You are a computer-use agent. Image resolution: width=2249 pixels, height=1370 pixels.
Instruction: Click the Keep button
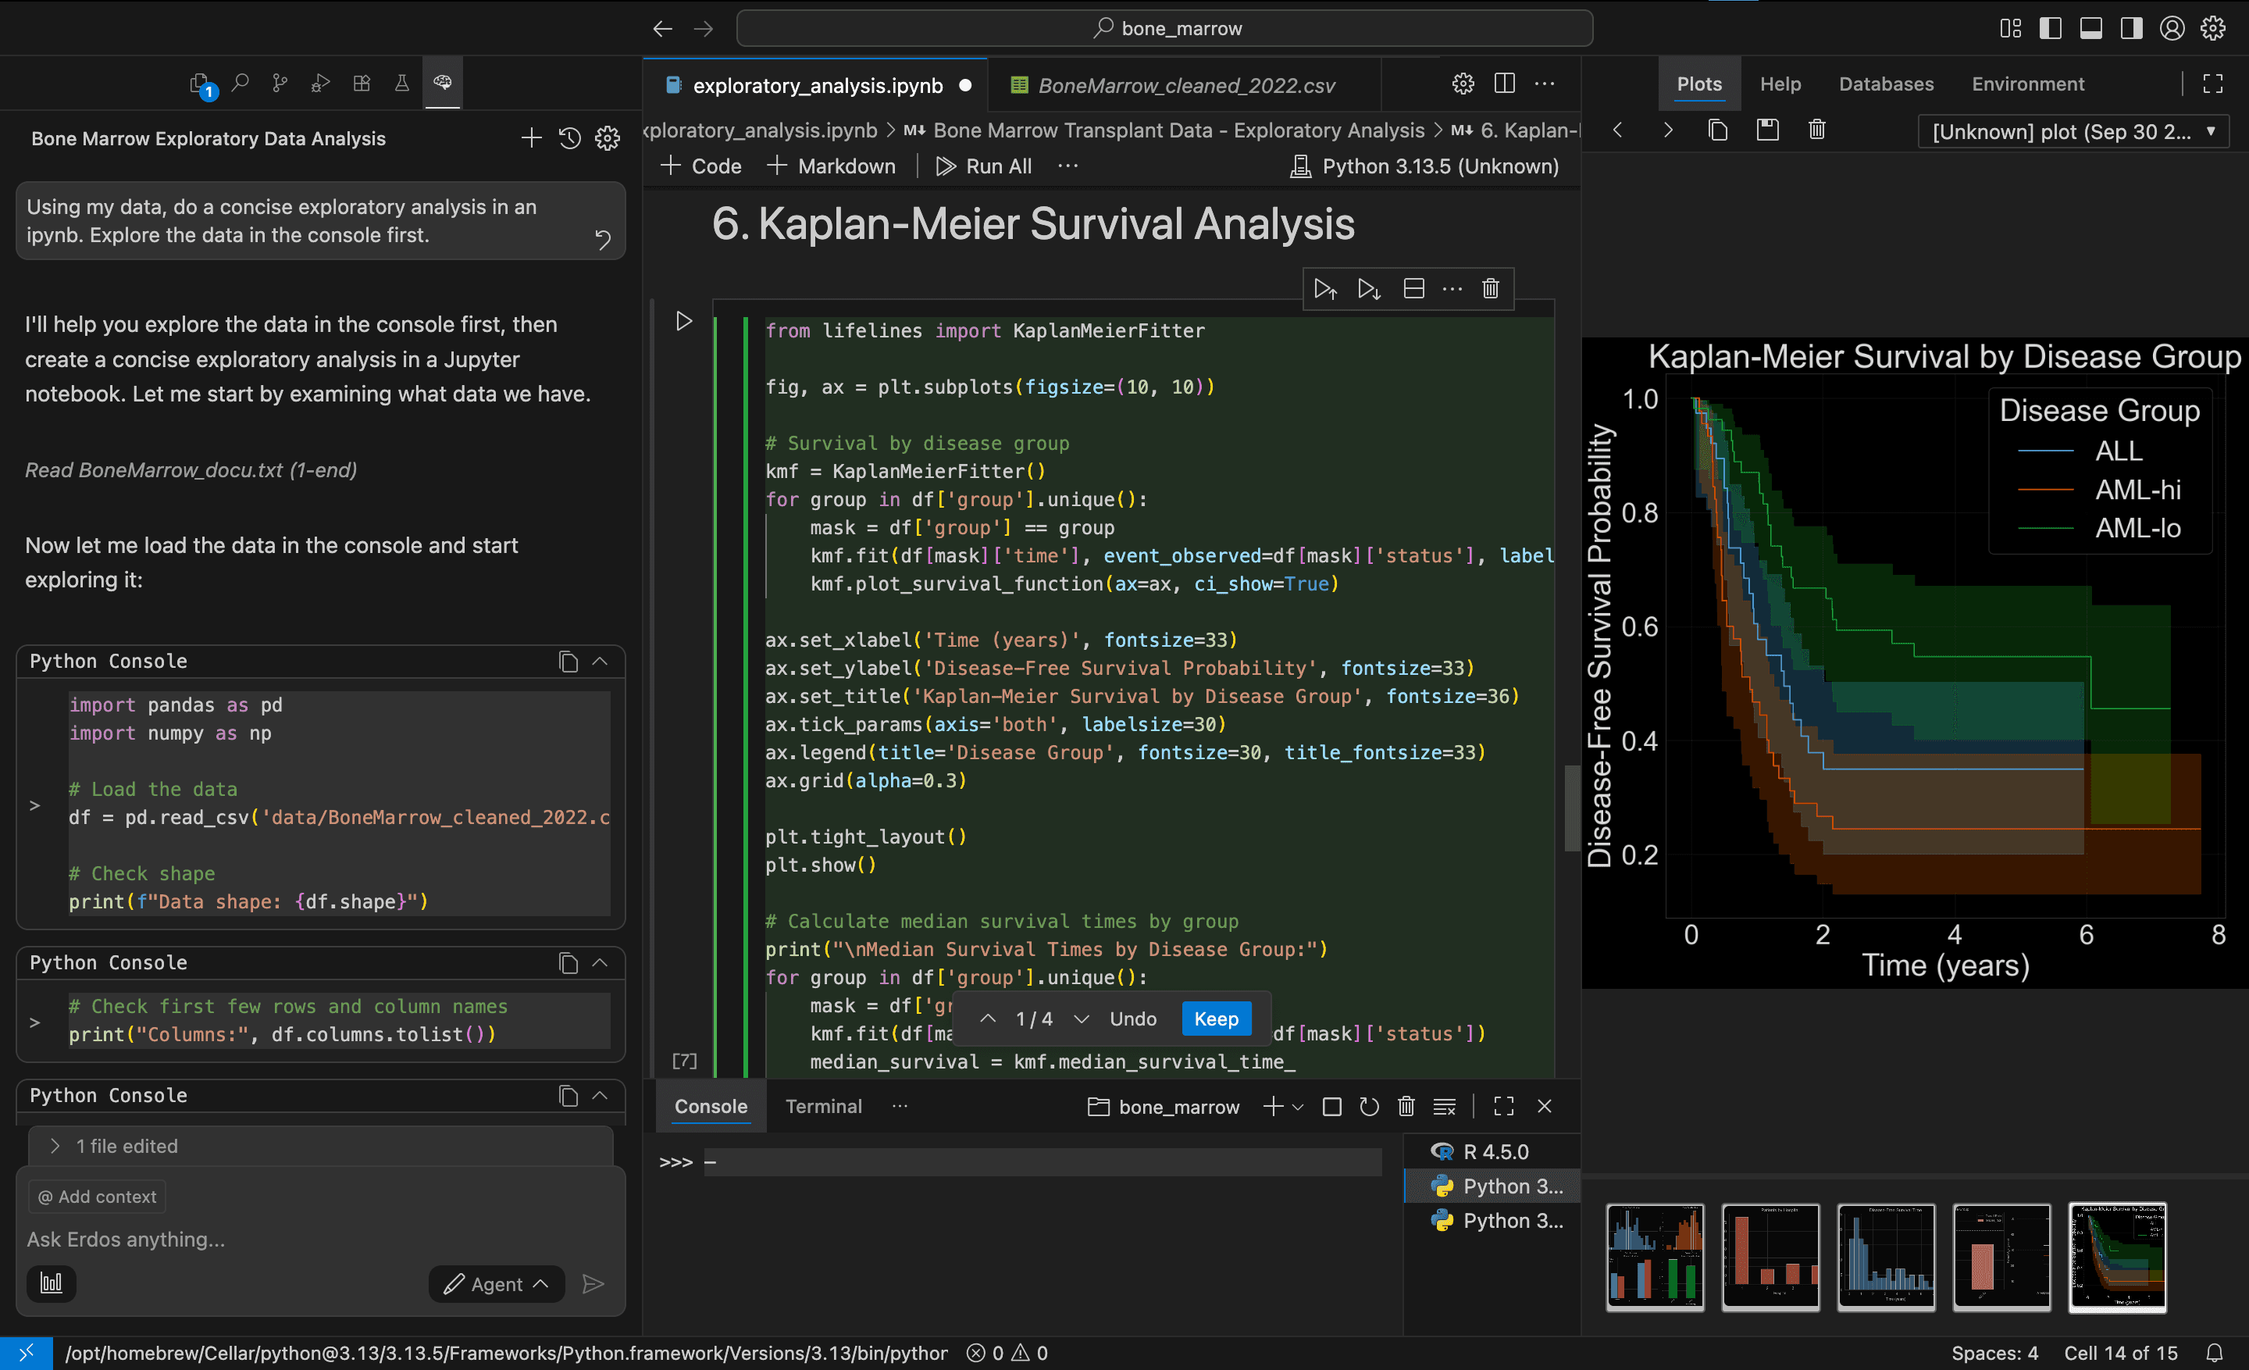(1215, 1019)
